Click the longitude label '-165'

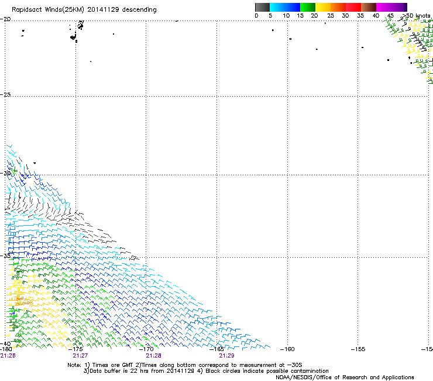pyautogui.click(x=216, y=349)
